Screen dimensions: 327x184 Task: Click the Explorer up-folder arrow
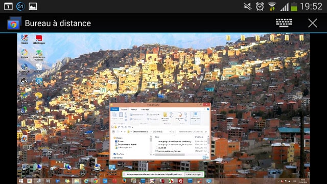125,132
